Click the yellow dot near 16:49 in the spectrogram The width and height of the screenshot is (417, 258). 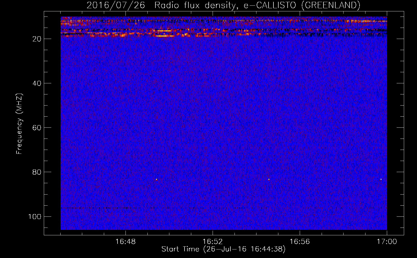(x=156, y=179)
